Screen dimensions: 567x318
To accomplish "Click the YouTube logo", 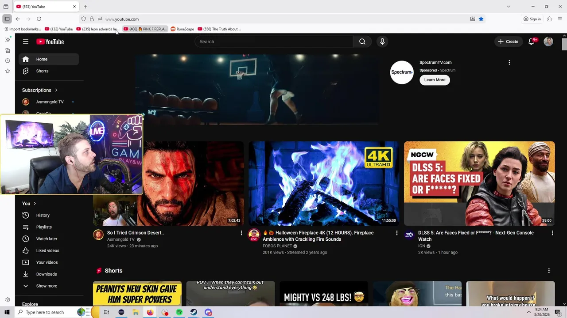I will click(50, 42).
